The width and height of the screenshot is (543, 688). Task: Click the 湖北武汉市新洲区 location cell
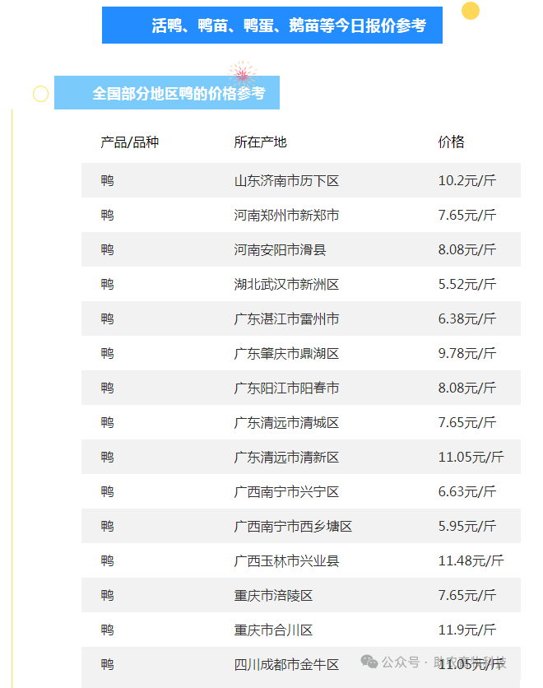point(286,284)
